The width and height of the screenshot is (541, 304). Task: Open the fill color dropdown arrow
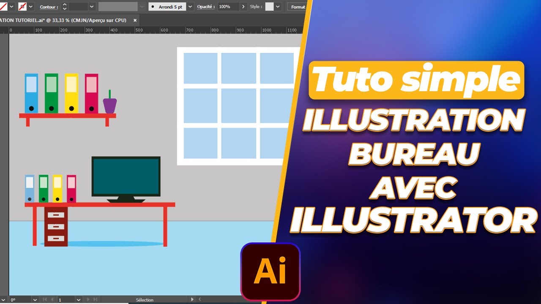pyautogui.click(x=11, y=7)
